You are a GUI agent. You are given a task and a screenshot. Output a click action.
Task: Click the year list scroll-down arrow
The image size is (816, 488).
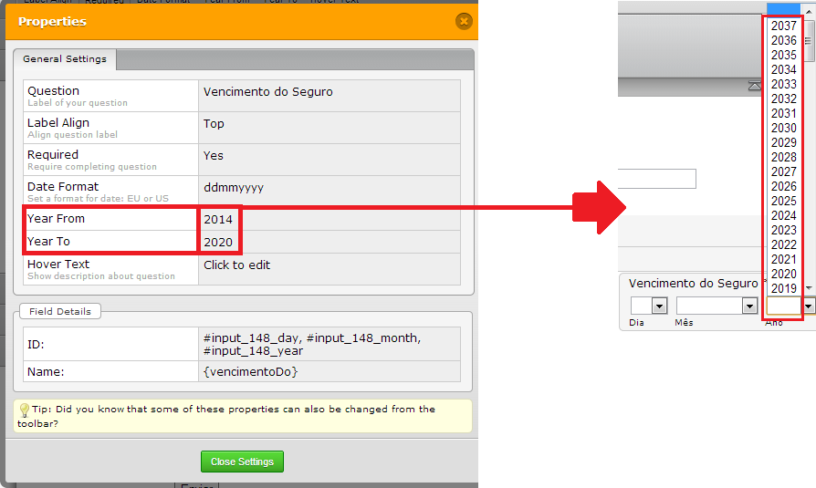[x=809, y=287]
